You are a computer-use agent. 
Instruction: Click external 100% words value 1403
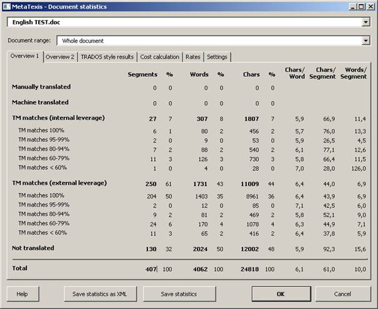[x=201, y=197]
